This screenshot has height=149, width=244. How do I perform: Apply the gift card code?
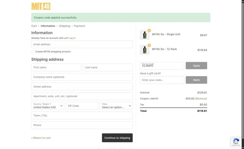pos(196,80)
